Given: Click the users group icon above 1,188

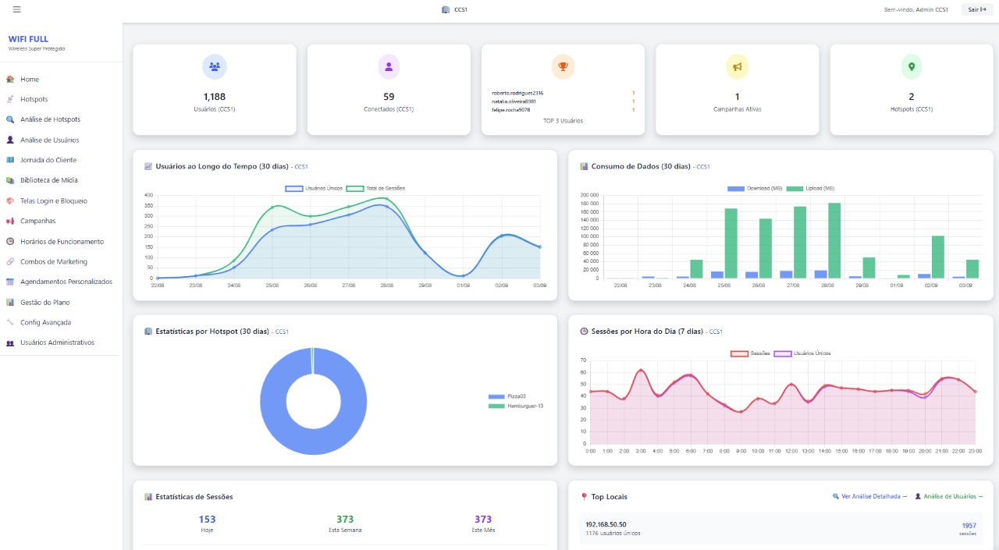Looking at the screenshot, I should (x=215, y=67).
